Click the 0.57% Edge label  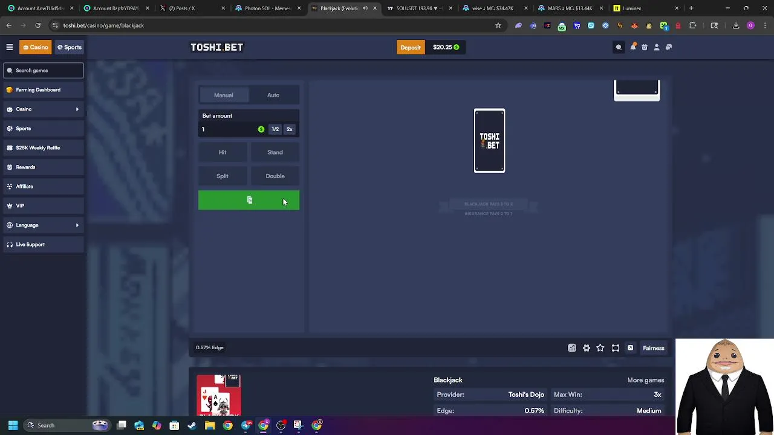pyautogui.click(x=209, y=347)
